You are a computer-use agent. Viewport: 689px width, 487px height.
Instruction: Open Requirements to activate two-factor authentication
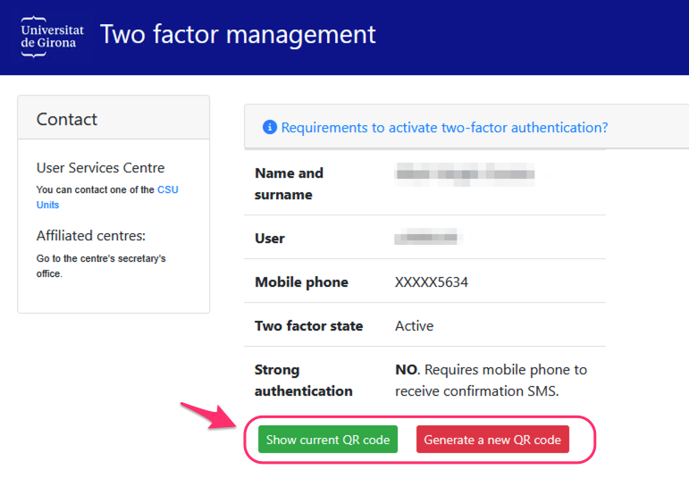pos(444,128)
